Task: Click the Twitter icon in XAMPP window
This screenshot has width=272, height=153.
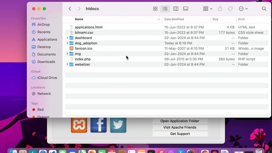Action: [x=118, y=125]
